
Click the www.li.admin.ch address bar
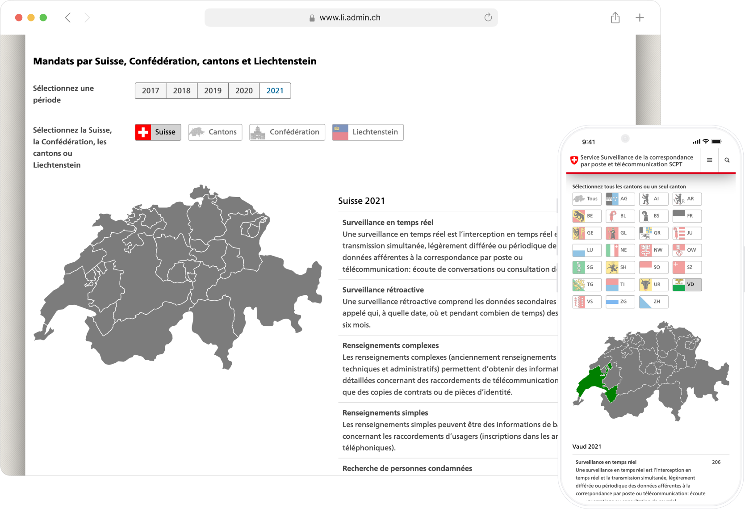[x=351, y=17]
